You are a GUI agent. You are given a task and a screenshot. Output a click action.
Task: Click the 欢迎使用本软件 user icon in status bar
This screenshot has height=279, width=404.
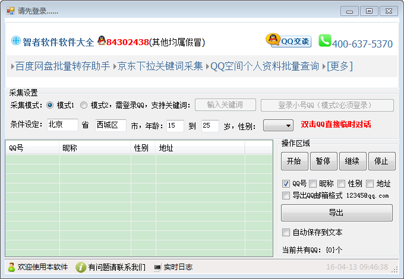click(x=11, y=267)
